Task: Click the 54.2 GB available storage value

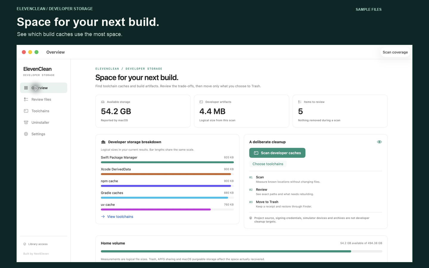Action: pyautogui.click(x=116, y=111)
